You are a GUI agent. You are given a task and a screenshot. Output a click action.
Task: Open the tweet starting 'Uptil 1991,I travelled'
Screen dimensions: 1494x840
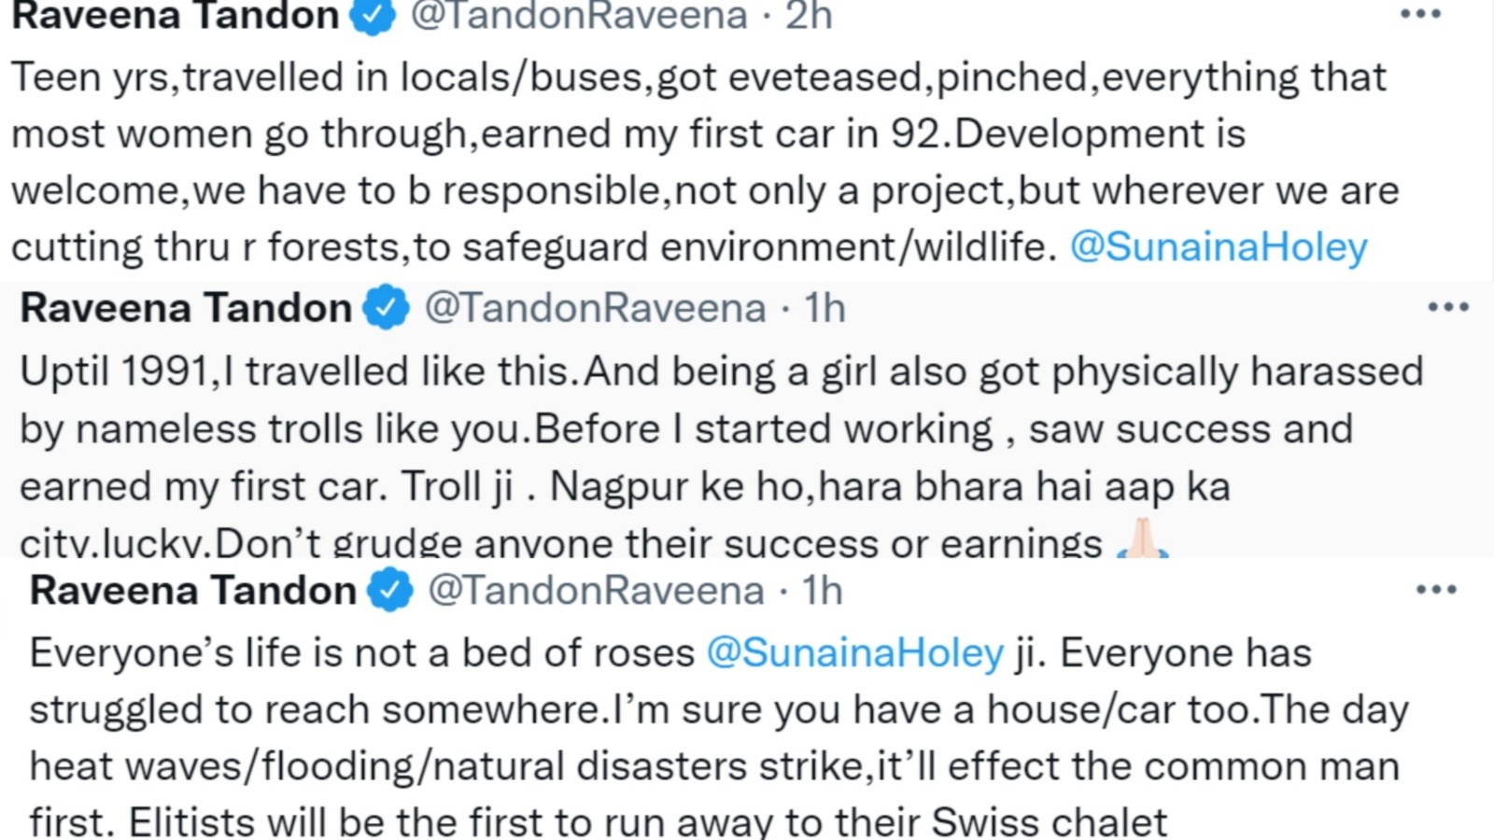coord(721,457)
